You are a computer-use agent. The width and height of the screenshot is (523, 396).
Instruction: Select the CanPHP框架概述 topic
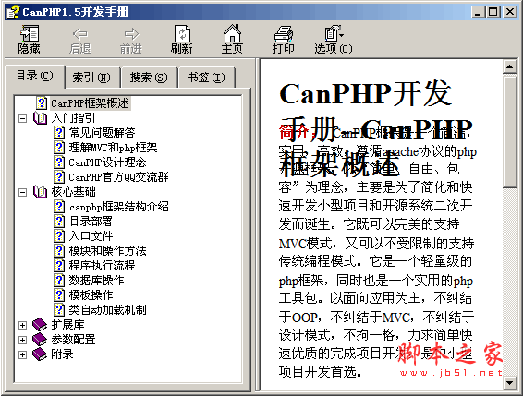click(x=90, y=103)
